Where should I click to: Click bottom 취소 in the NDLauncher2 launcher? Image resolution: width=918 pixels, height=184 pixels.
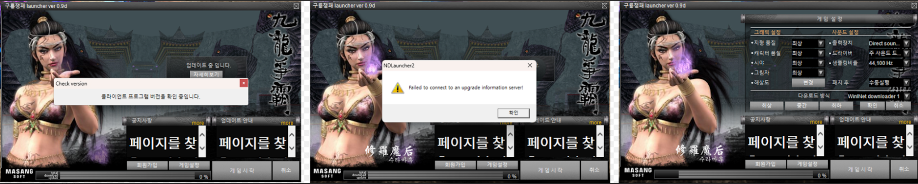pos(594,170)
